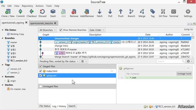Toggle Show Remote Branches checkbox
196x110 pixels.
click(61, 30)
